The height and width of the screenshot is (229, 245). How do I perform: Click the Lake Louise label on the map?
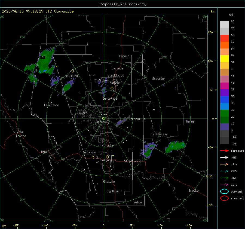tap(21, 134)
